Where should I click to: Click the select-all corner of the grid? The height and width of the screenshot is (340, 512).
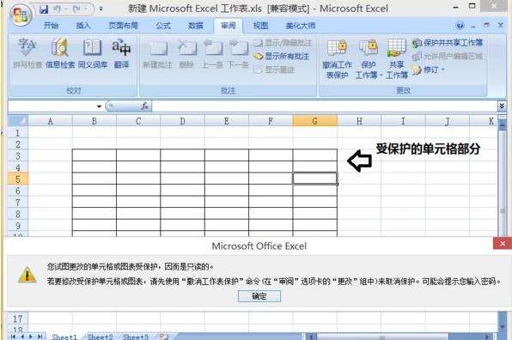[18, 121]
